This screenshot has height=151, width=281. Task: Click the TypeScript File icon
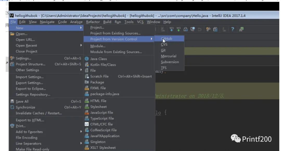(x=87, y=118)
